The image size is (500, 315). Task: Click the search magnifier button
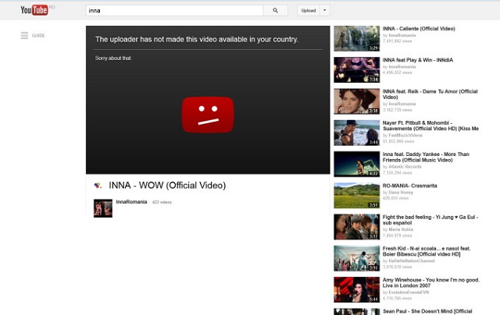[275, 11]
